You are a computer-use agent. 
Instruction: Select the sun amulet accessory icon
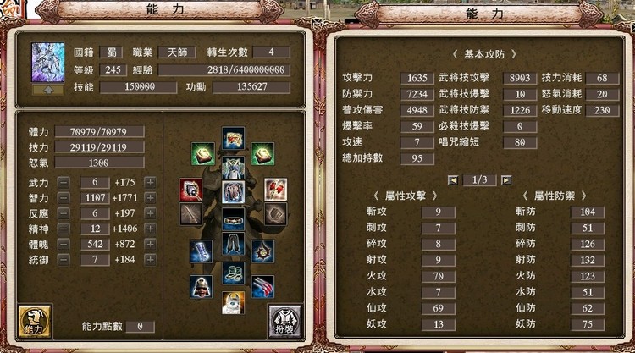coord(262,251)
